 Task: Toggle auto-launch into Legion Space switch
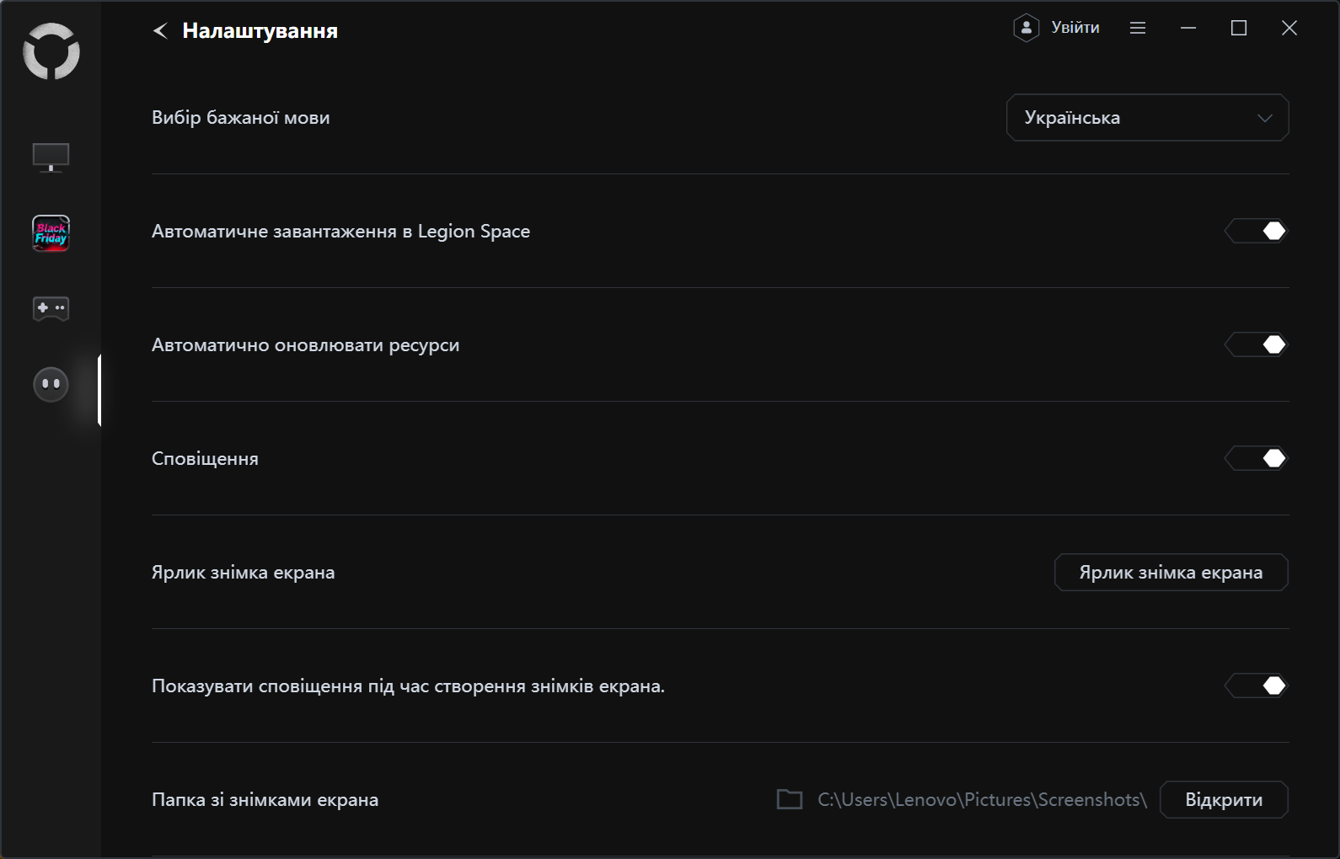[1256, 231]
